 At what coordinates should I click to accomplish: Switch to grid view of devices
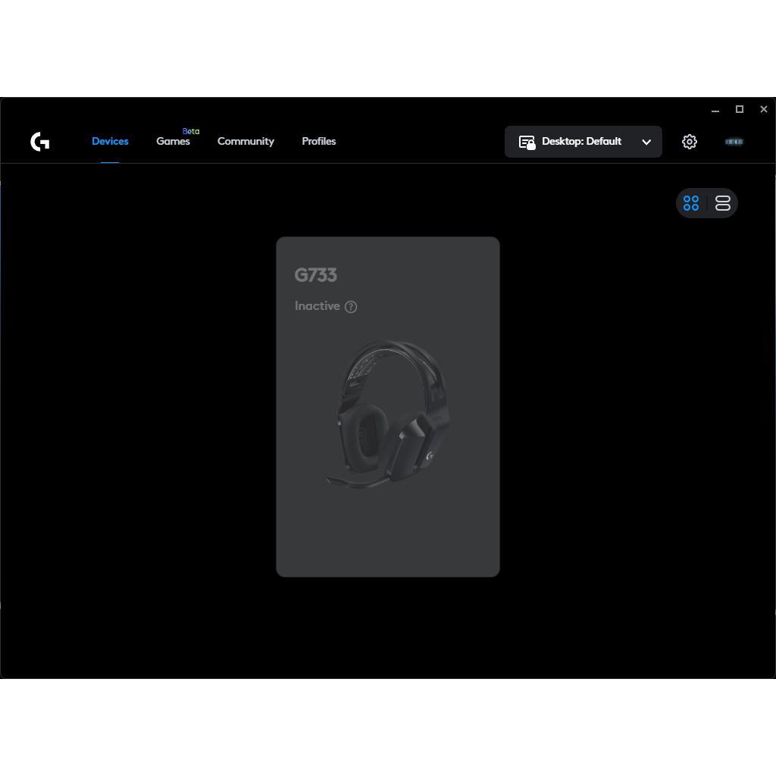691,203
